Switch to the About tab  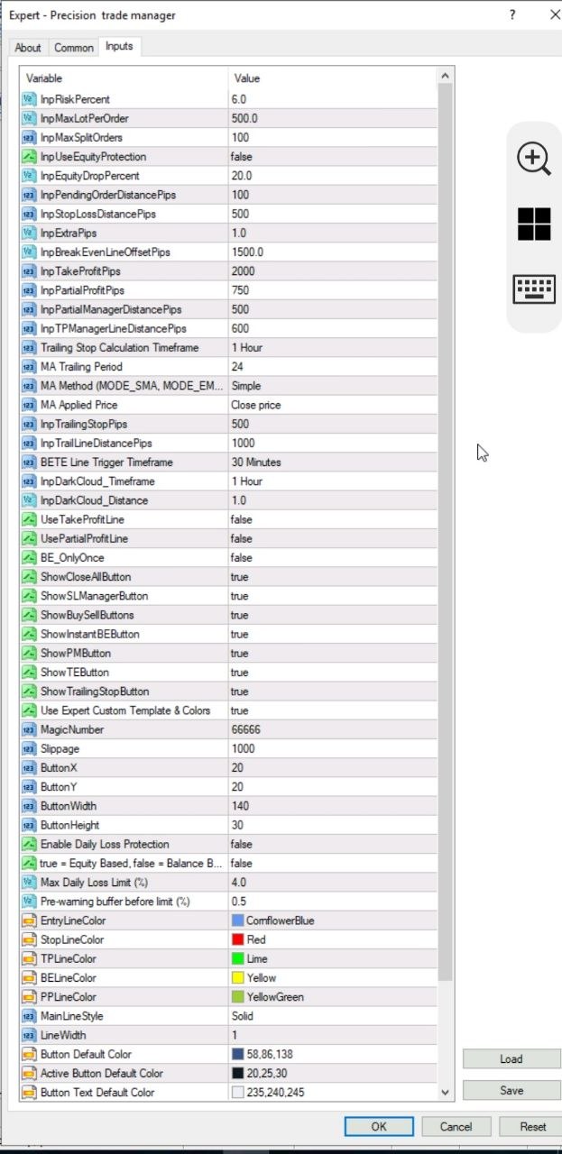pyautogui.click(x=28, y=48)
